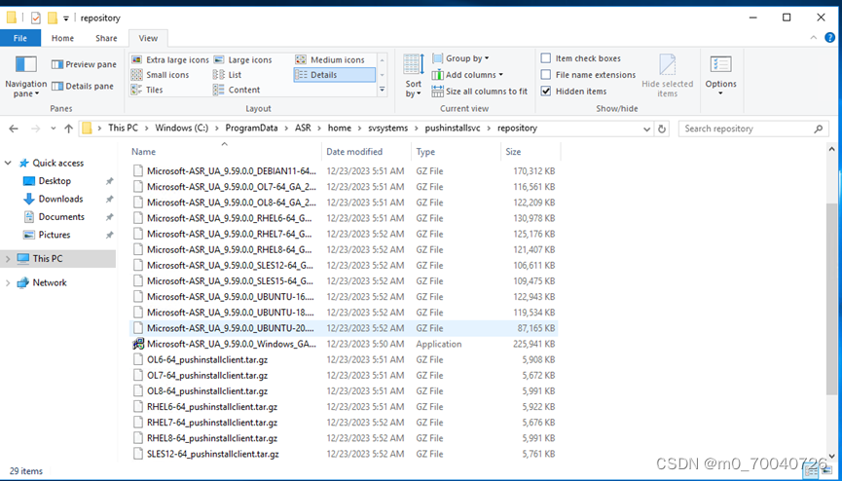Click Size all columns to fit
The width and height of the screenshot is (842, 481).
click(x=480, y=92)
